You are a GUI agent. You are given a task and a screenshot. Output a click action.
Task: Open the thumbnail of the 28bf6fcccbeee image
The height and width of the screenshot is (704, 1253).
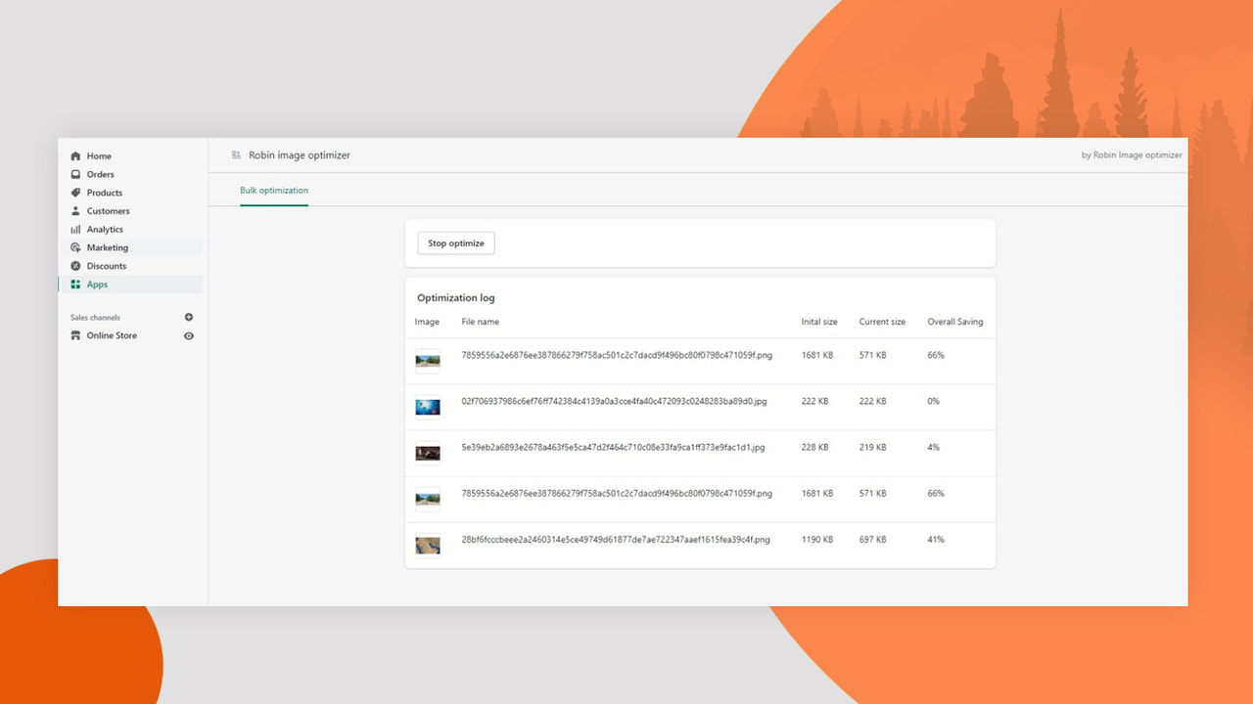[x=428, y=545]
